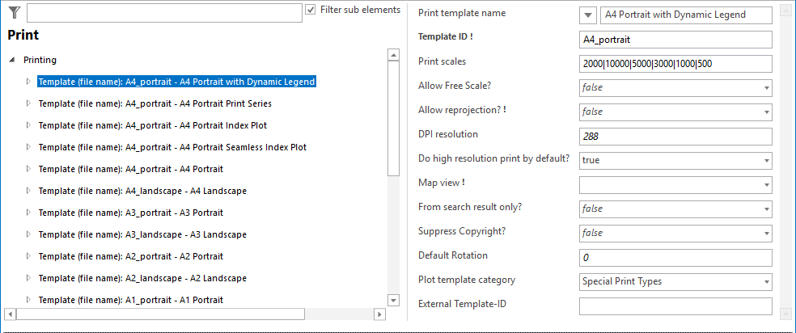Open the Plot template category dropdown
This screenshot has width=796, height=333.
[765, 281]
